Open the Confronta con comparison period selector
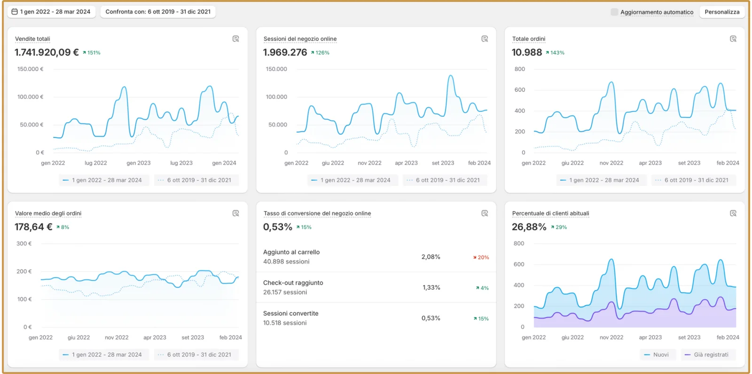Image resolution: width=752 pixels, height=374 pixels. click(158, 12)
